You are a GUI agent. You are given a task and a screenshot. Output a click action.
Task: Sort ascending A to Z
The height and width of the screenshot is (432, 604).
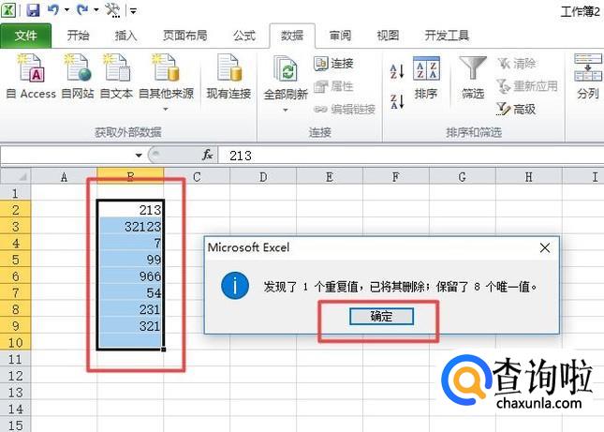pyautogui.click(x=397, y=71)
